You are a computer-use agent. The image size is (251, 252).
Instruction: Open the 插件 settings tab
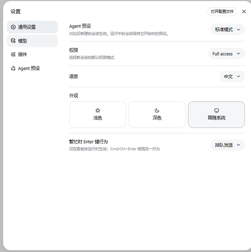click(32, 54)
